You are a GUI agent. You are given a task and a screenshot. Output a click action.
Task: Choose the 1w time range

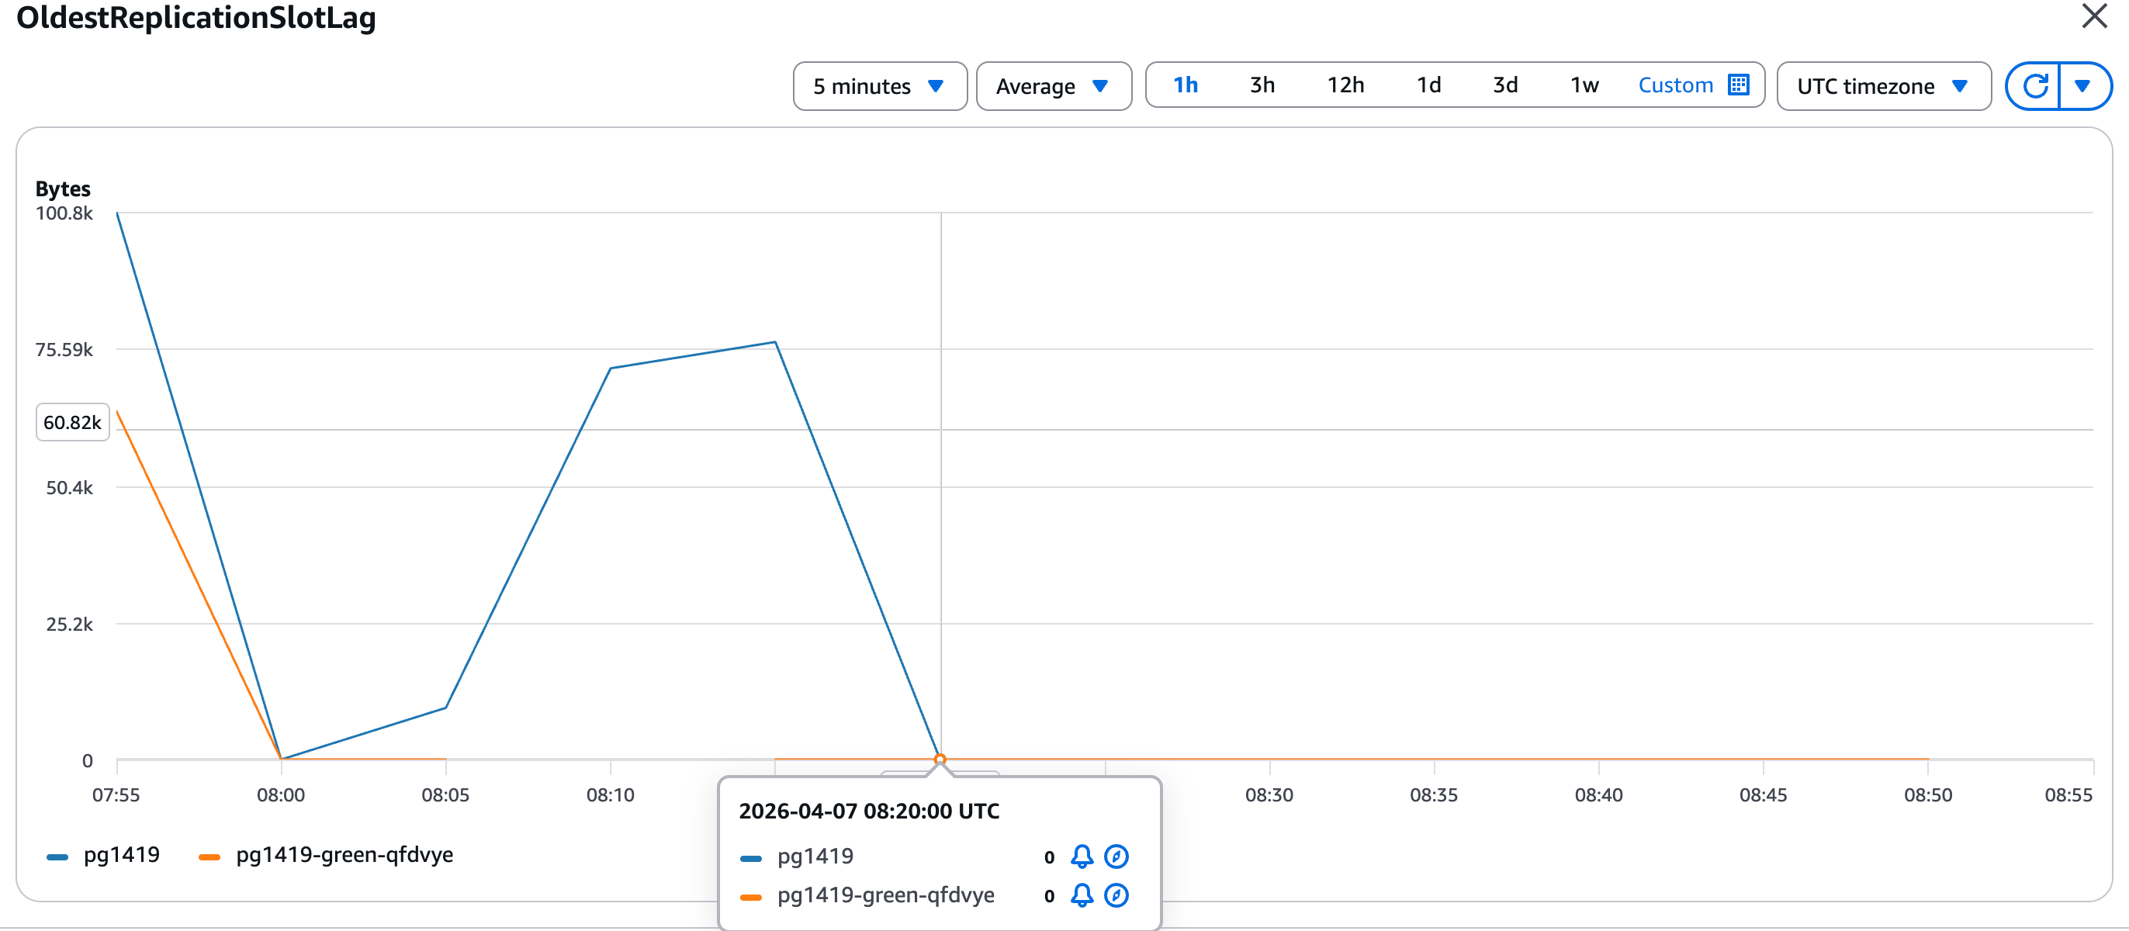[x=1584, y=85]
